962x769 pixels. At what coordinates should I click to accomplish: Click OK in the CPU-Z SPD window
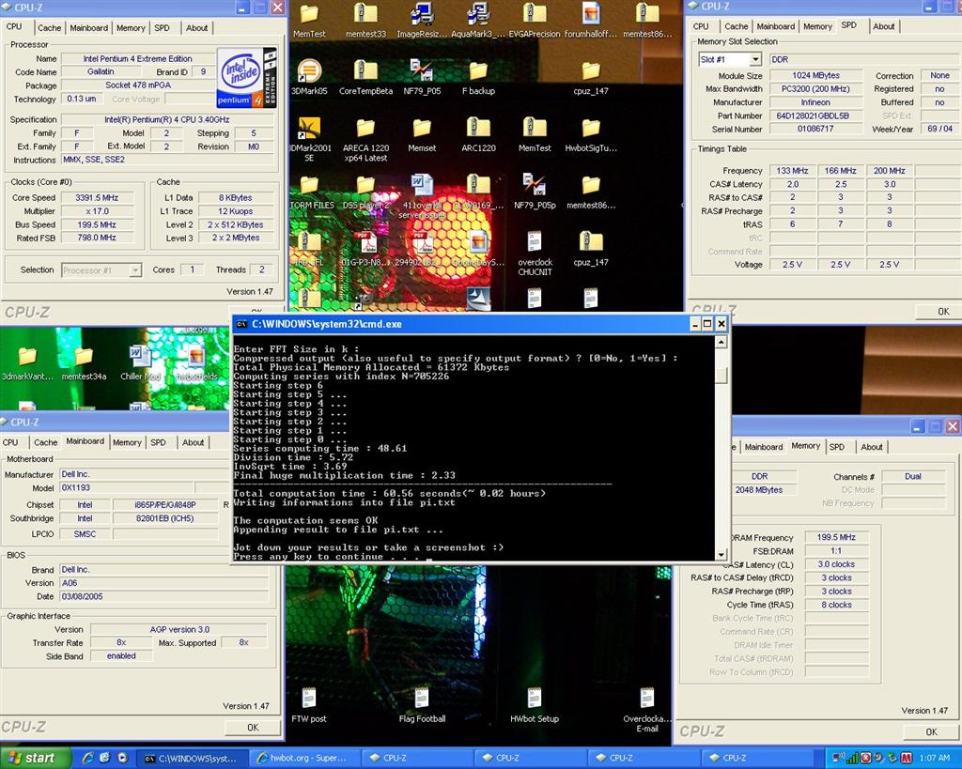(x=943, y=312)
